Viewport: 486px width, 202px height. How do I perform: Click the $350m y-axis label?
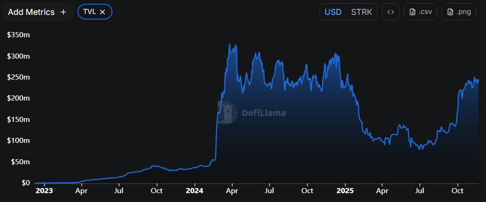[x=19, y=35]
